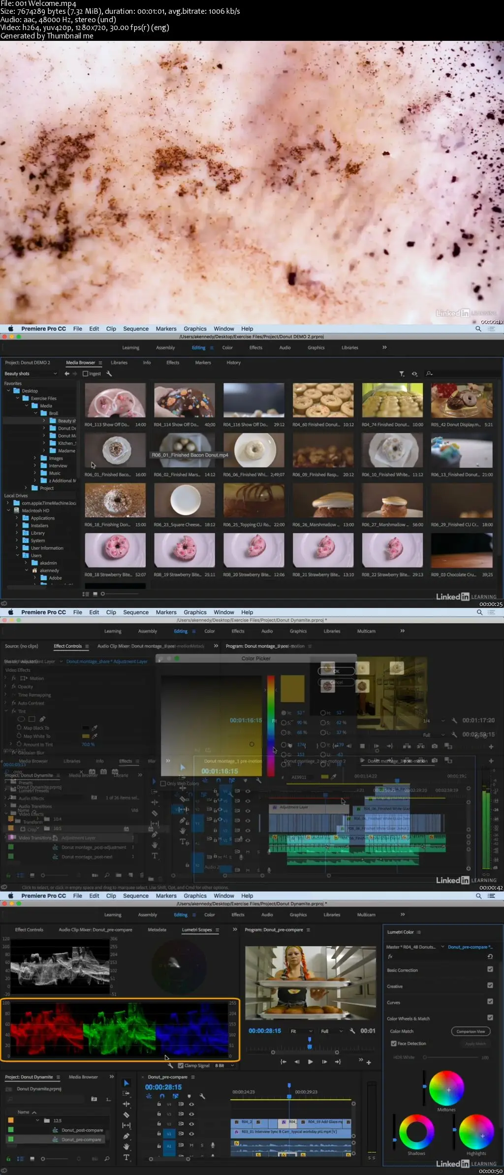Open Lumetri Scopes wrench settings beside Clamp Signal
Viewport: 504px width, 1175px height.
(x=170, y=1066)
